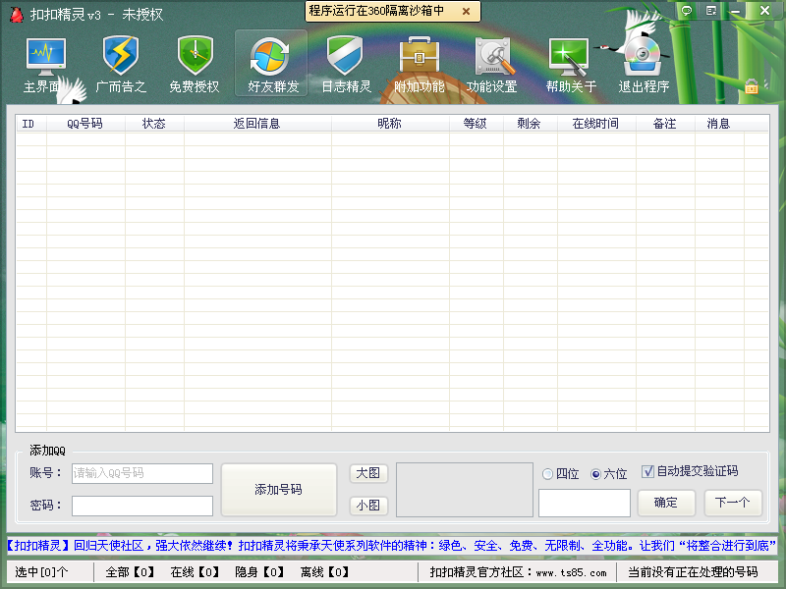The height and width of the screenshot is (589, 786).
Task: Toggle 自动提交验证码 checkbox
Action: [647, 471]
